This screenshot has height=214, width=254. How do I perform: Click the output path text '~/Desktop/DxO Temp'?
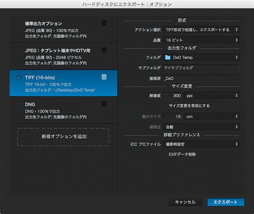click(x=74, y=90)
